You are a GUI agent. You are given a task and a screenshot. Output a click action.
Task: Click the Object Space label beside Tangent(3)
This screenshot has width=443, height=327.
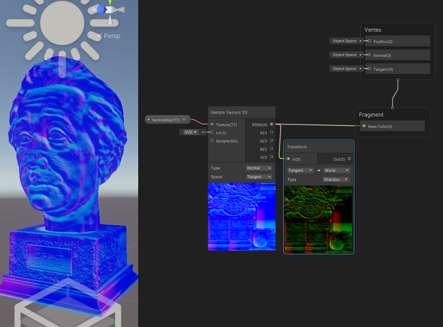point(344,68)
